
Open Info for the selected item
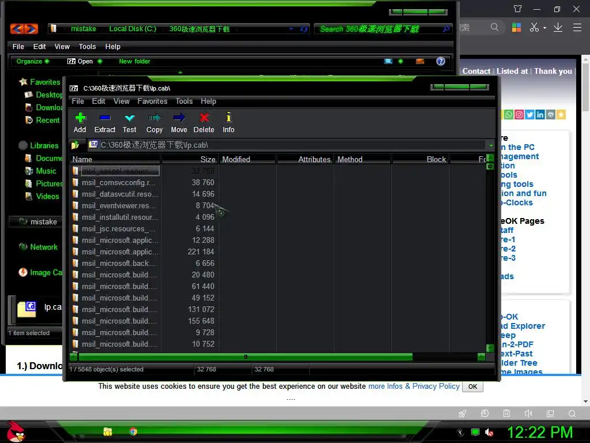click(x=228, y=122)
